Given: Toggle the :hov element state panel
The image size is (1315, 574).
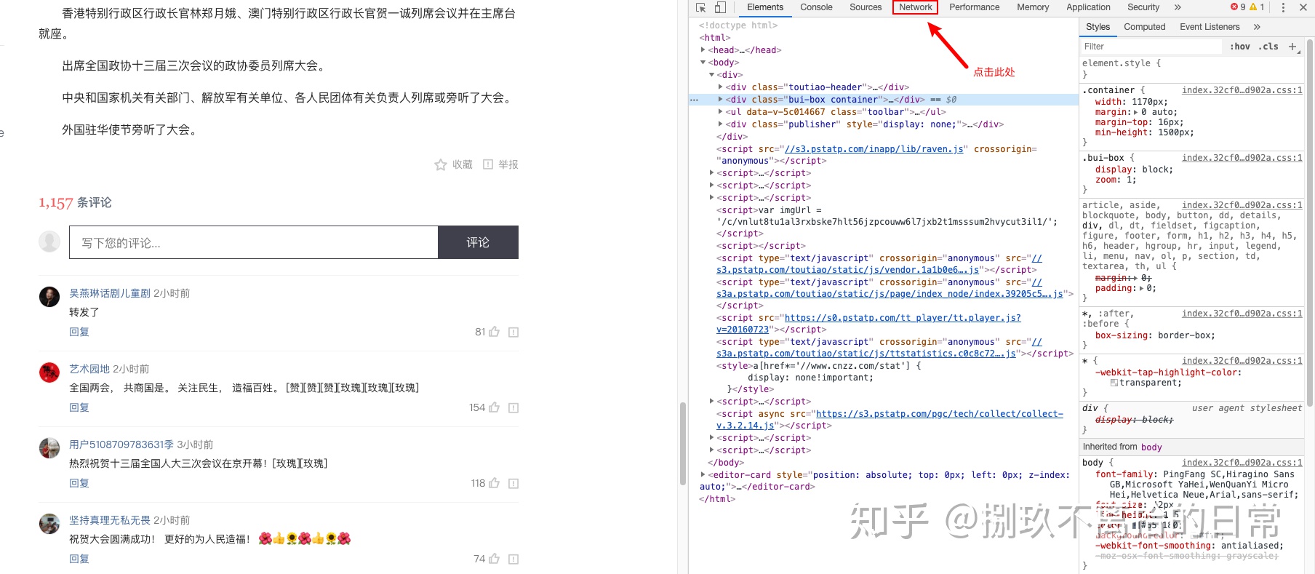Looking at the screenshot, I should click(1240, 47).
